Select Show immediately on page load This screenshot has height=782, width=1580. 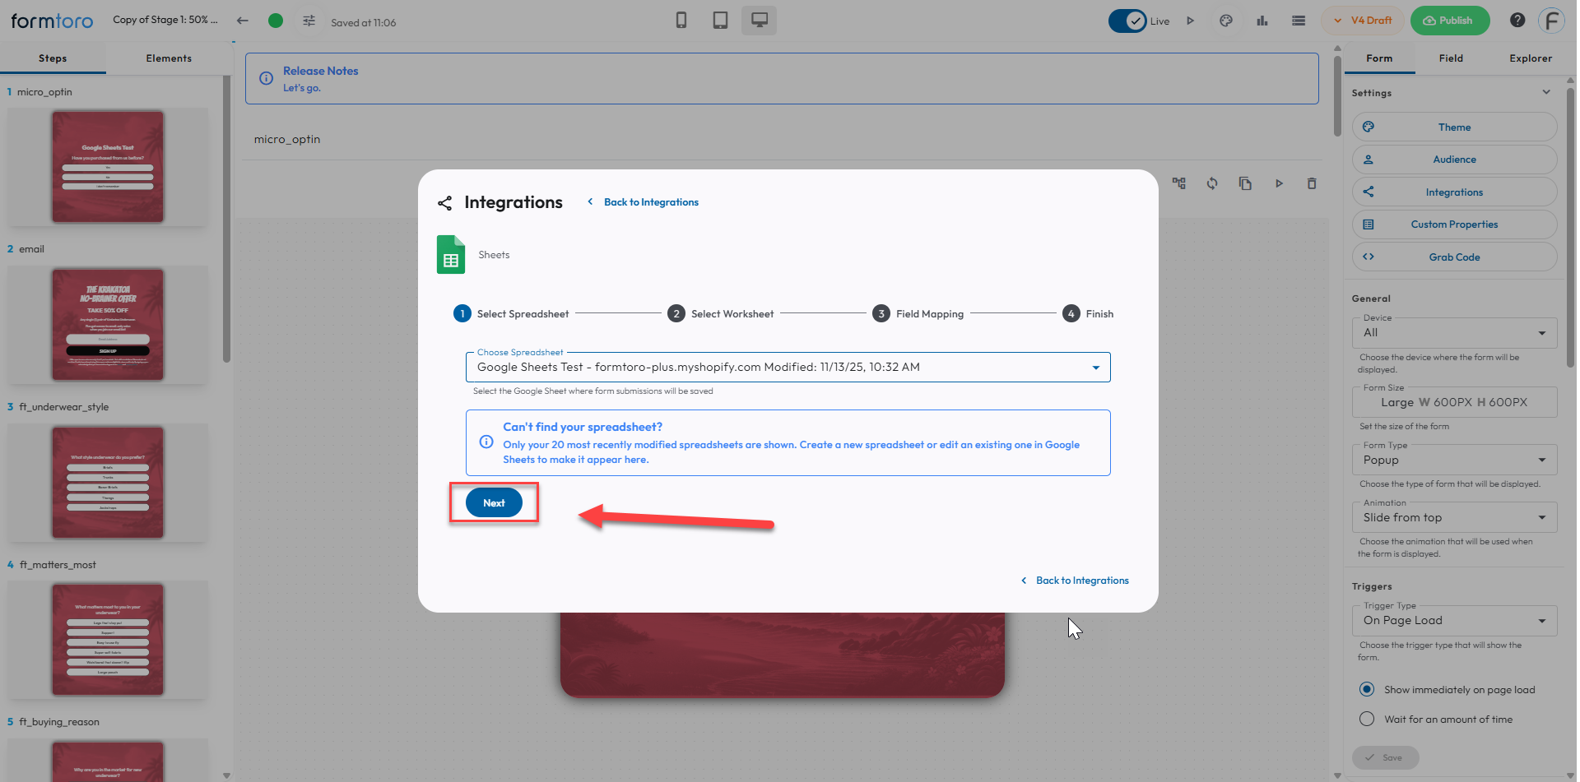[x=1367, y=689]
